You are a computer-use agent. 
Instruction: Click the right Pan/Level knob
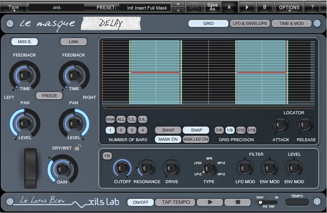coord(74,123)
